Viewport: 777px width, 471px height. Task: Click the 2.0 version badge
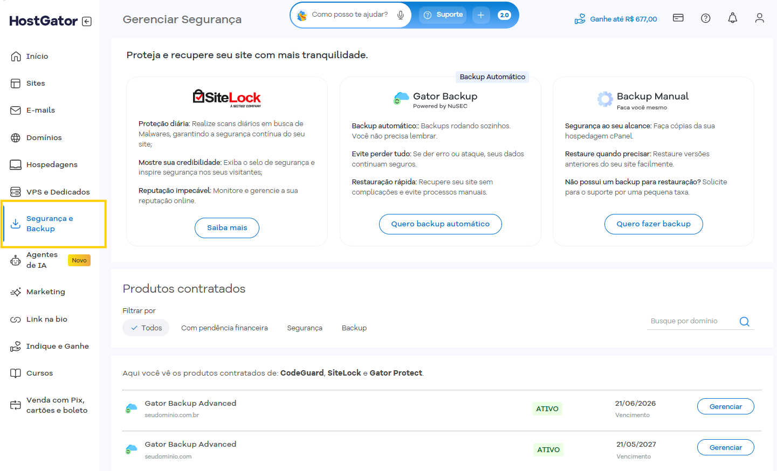(504, 15)
